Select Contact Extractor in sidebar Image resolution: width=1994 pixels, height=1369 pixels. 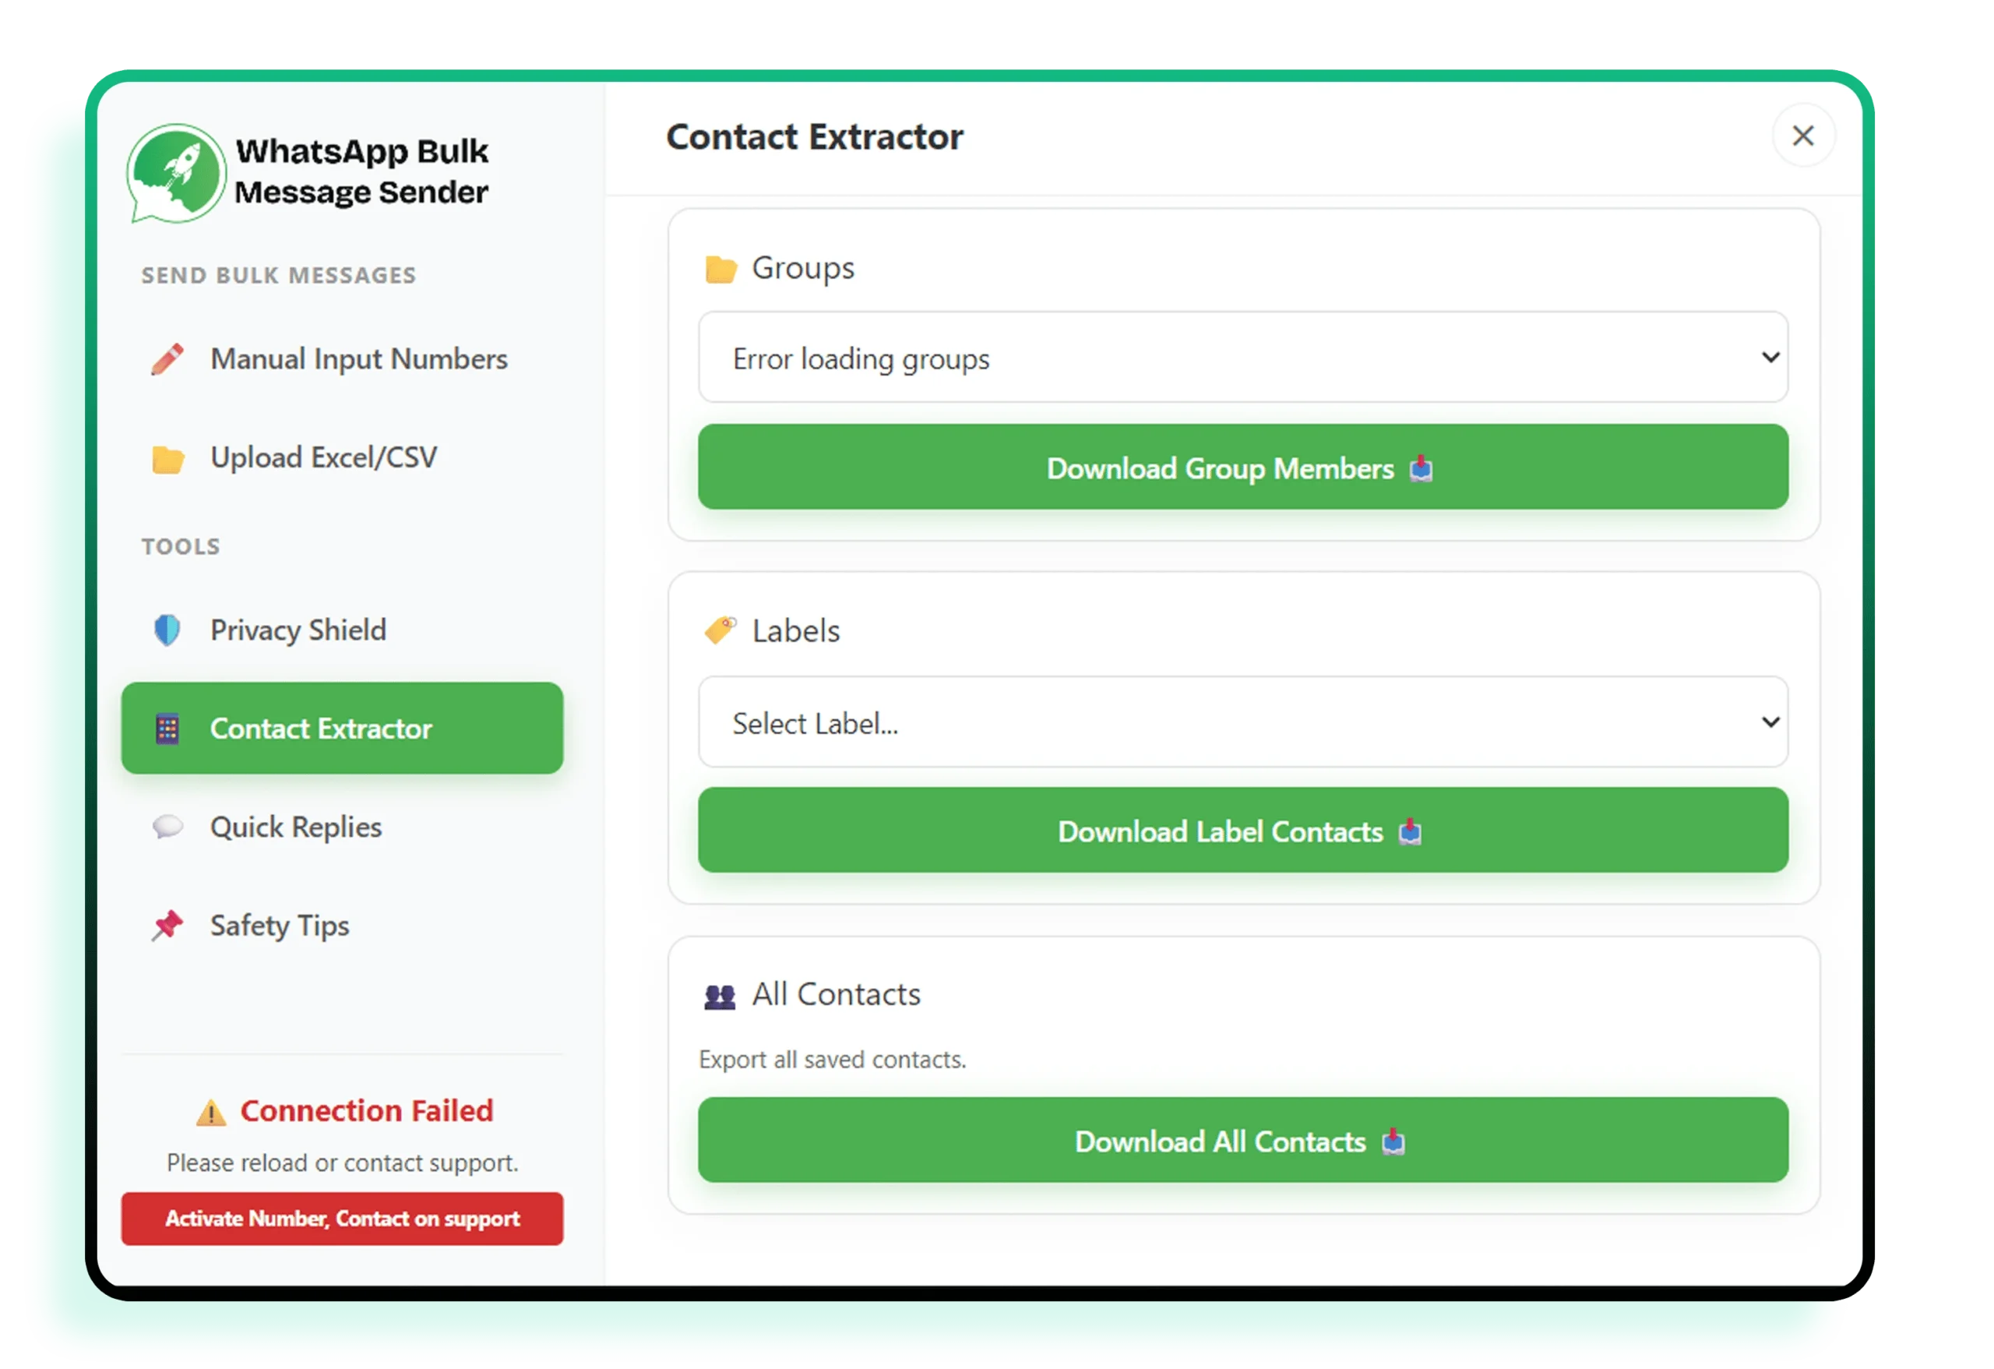(x=343, y=729)
